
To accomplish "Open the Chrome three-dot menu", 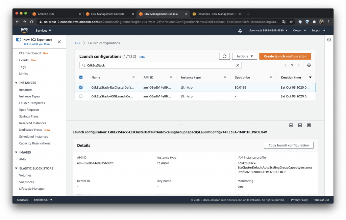I will click(x=328, y=22).
